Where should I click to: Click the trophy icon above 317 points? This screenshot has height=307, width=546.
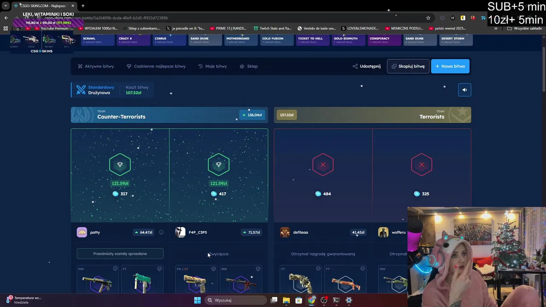pyautogui.click(x=120, y=165)
